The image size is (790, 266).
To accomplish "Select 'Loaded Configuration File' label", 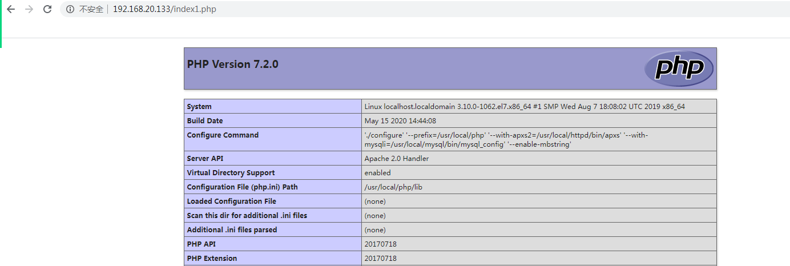I will coord(231,201).
